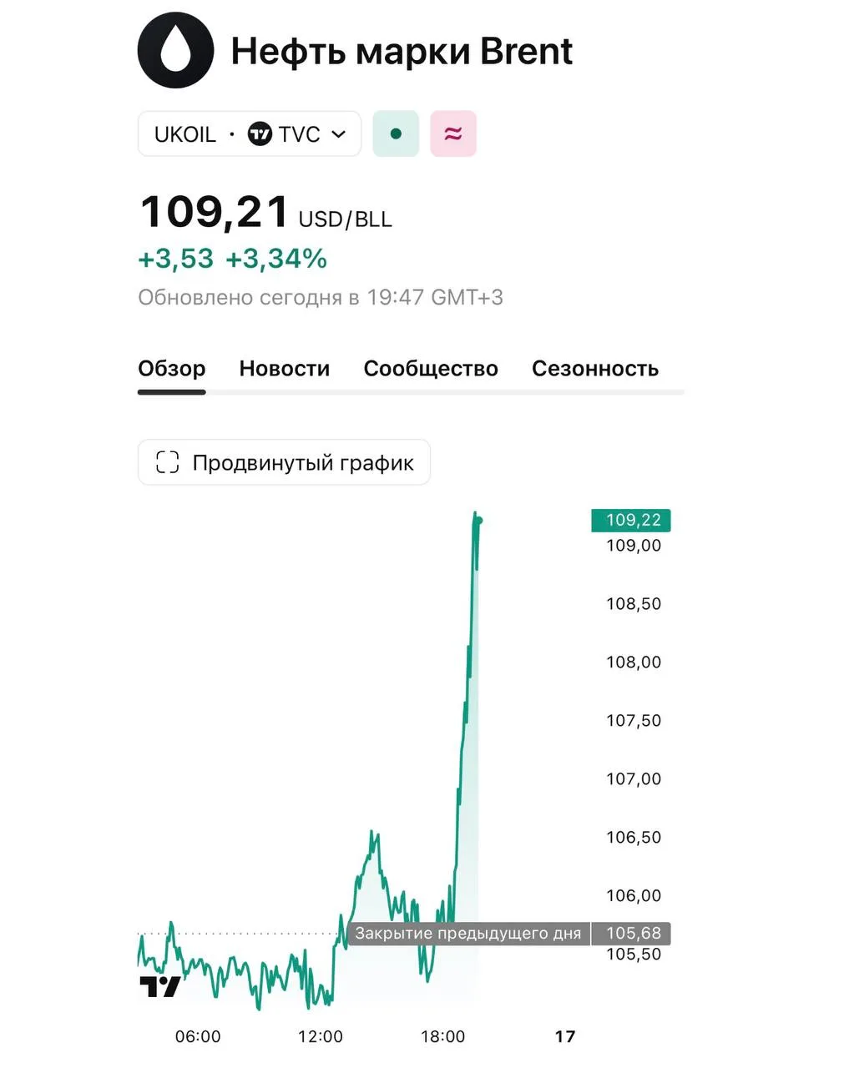Click the 108,50 price axis label
Screen dimensions: 844x1068
coord(634,603)
